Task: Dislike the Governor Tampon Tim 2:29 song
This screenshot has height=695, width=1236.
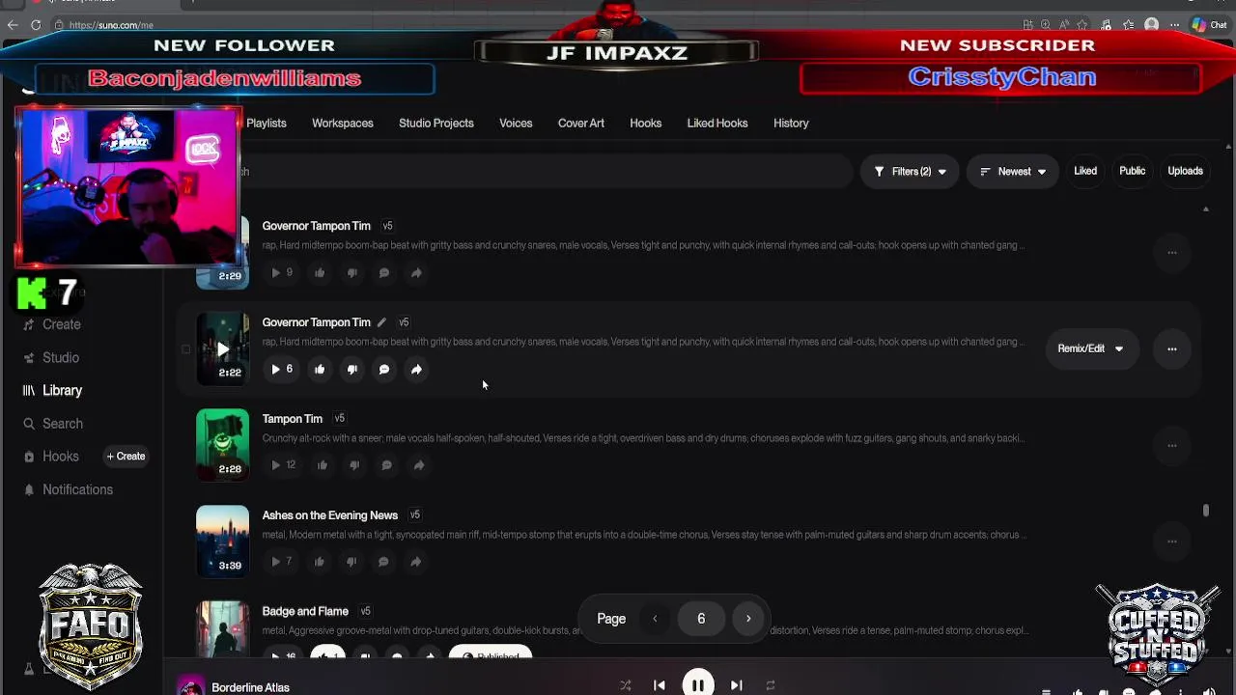Action: [352, 273]
